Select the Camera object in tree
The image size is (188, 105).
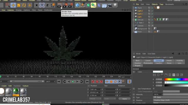140,26
